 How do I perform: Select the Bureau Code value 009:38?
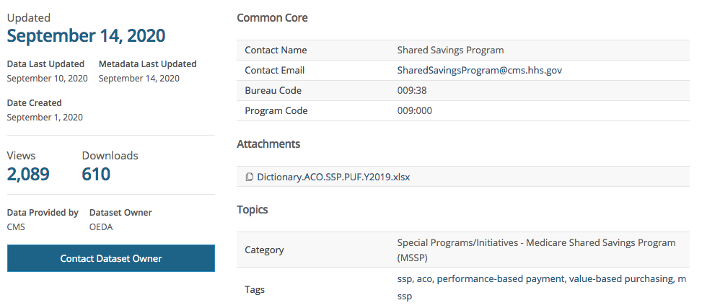412,91
